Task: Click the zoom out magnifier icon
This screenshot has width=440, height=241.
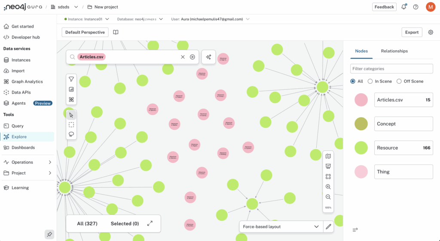Action: coord(328,197)
